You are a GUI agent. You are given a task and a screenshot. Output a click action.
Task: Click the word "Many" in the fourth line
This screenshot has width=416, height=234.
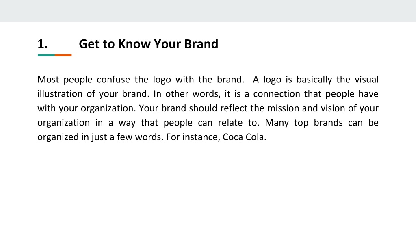point(277,123)
